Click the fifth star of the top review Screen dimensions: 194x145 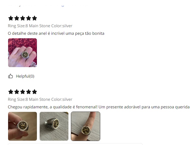(34, 18)
